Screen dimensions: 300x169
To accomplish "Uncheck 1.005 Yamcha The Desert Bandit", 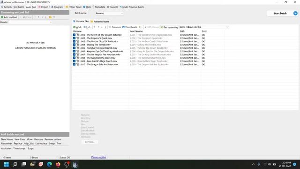I will (74, 48).
